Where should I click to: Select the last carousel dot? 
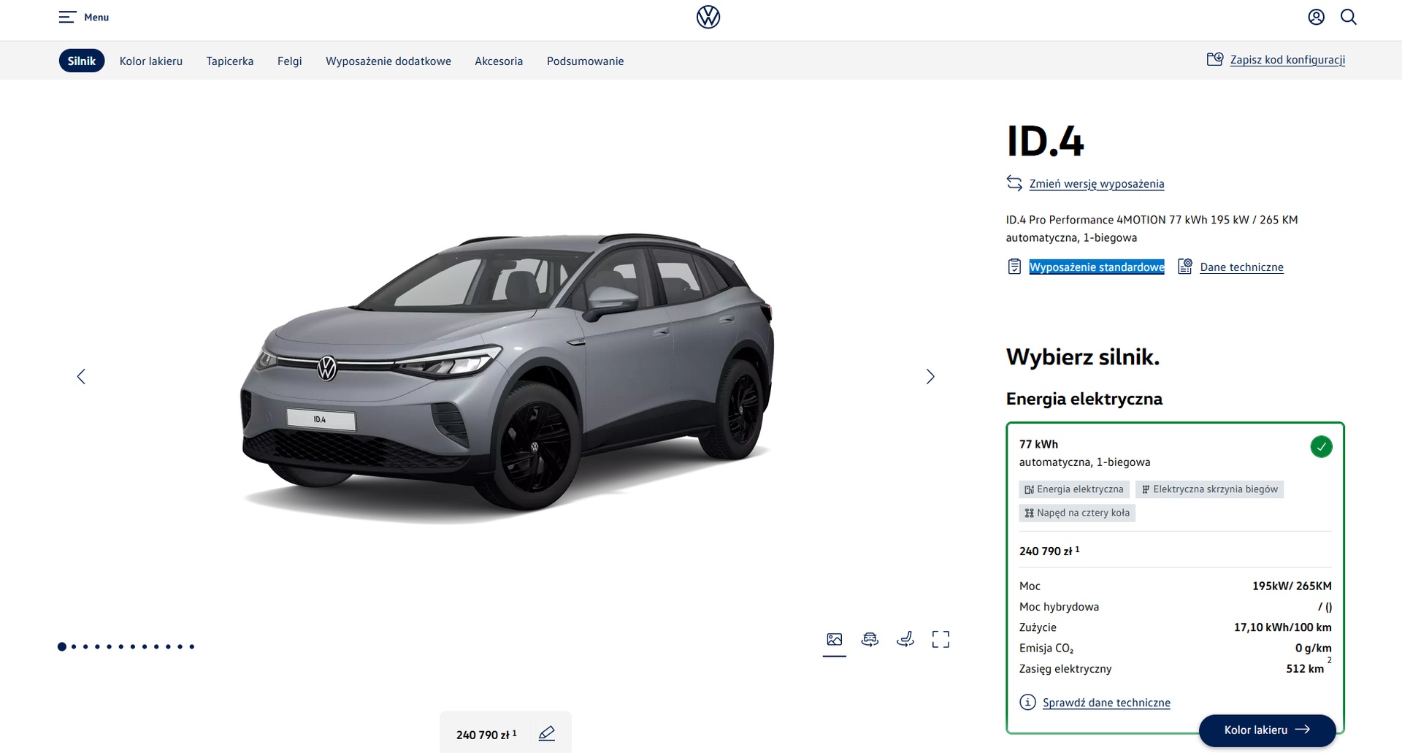(191, 646)
